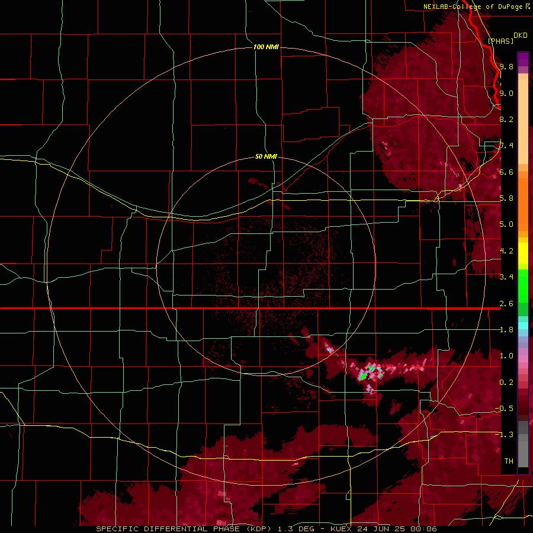Click the KUEX radar site identifier
Viewport: 533px width, 533px height.
(x=341, y=529)
